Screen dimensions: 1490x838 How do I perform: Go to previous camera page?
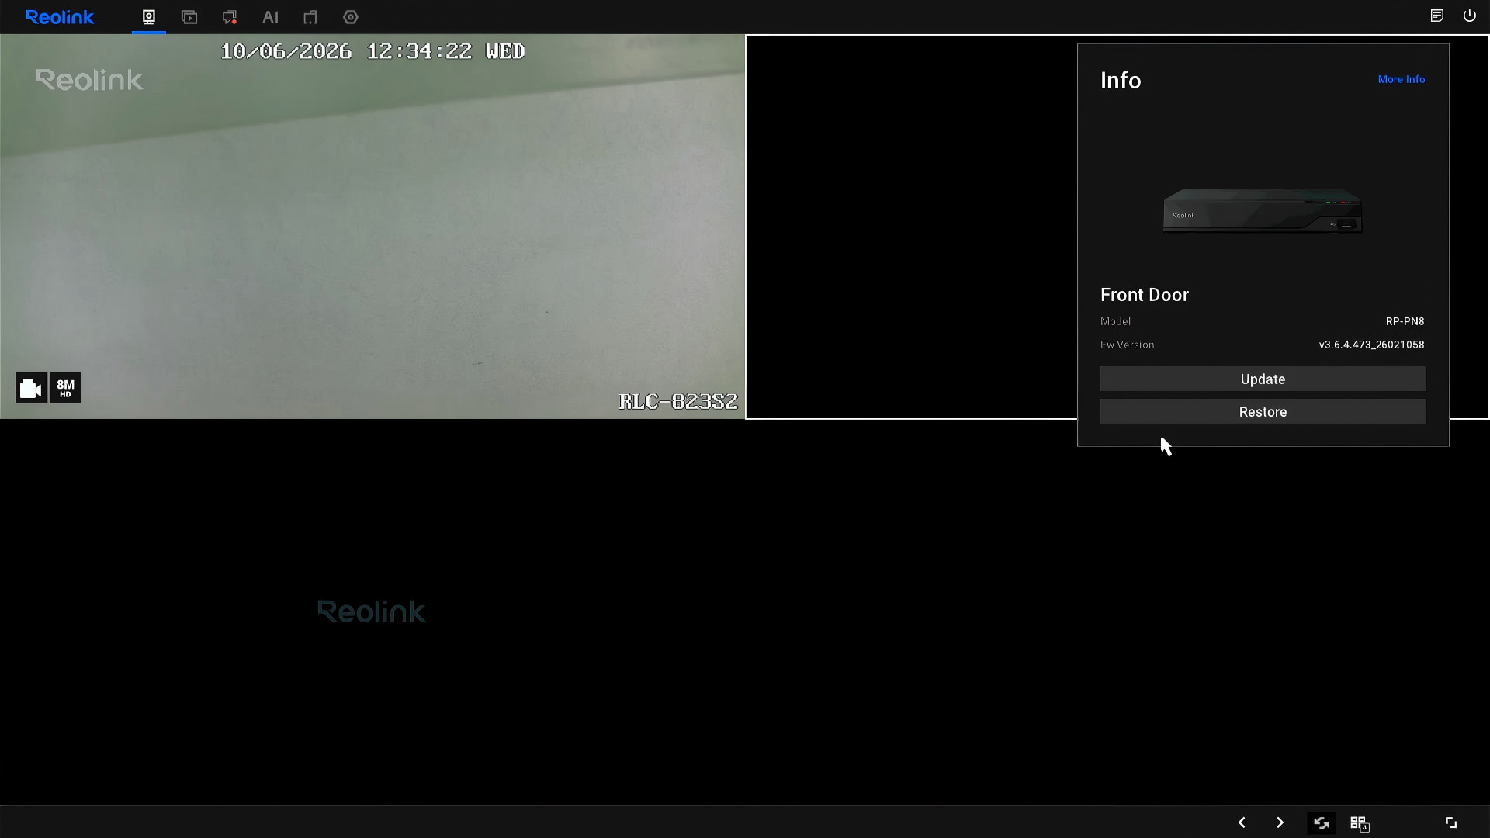point(1242,822)
